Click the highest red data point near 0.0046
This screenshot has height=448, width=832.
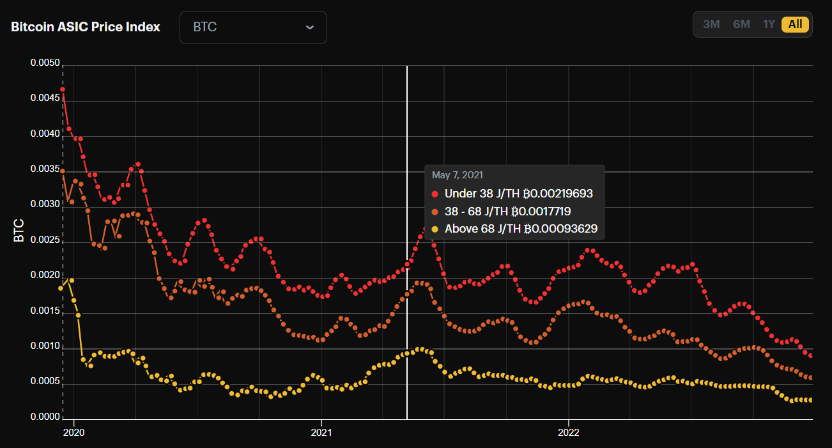[63, 89]
